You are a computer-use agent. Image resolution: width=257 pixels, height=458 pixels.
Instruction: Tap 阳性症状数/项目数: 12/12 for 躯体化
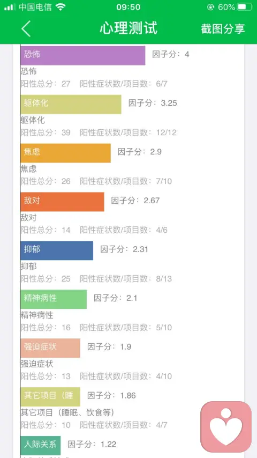(128, 132)
